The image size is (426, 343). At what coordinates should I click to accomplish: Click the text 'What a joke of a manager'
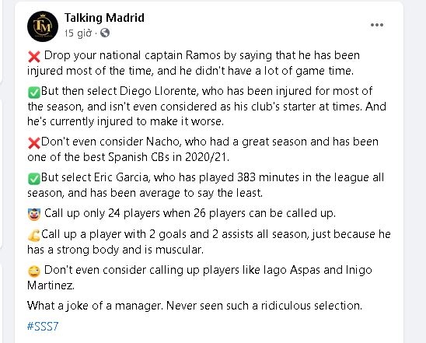point(95,306)
